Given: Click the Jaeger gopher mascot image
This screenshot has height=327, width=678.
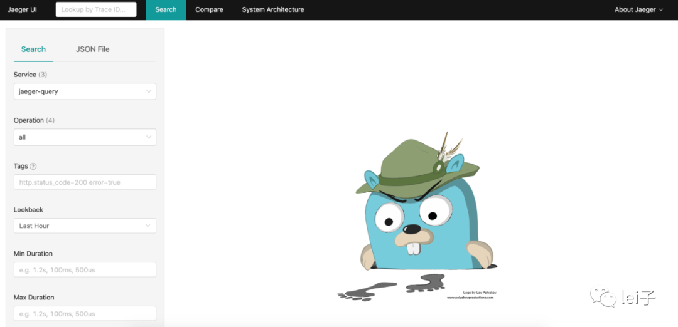Looking at the screenshot, I should (x=417, y=215).
